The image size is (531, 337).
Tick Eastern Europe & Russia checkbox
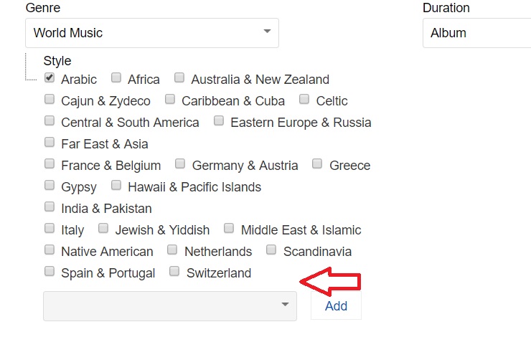click(x=219, y=121)
